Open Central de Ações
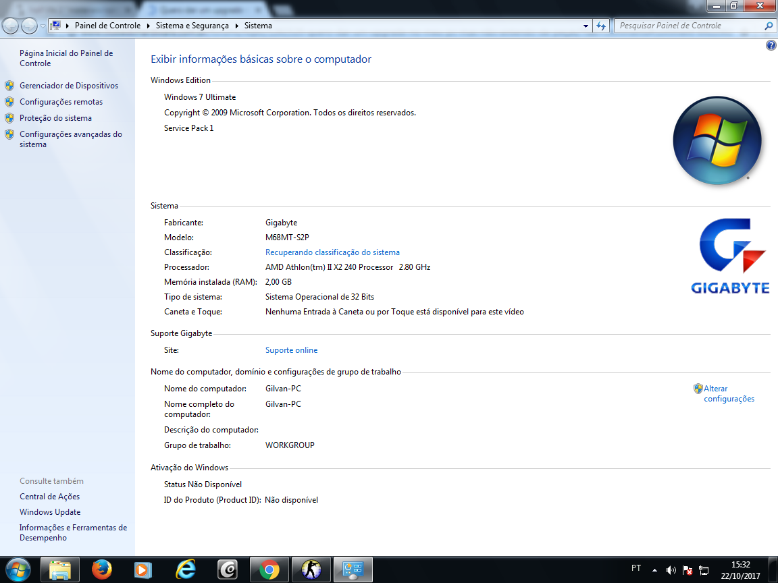778x583 pixels. point(49,496)
